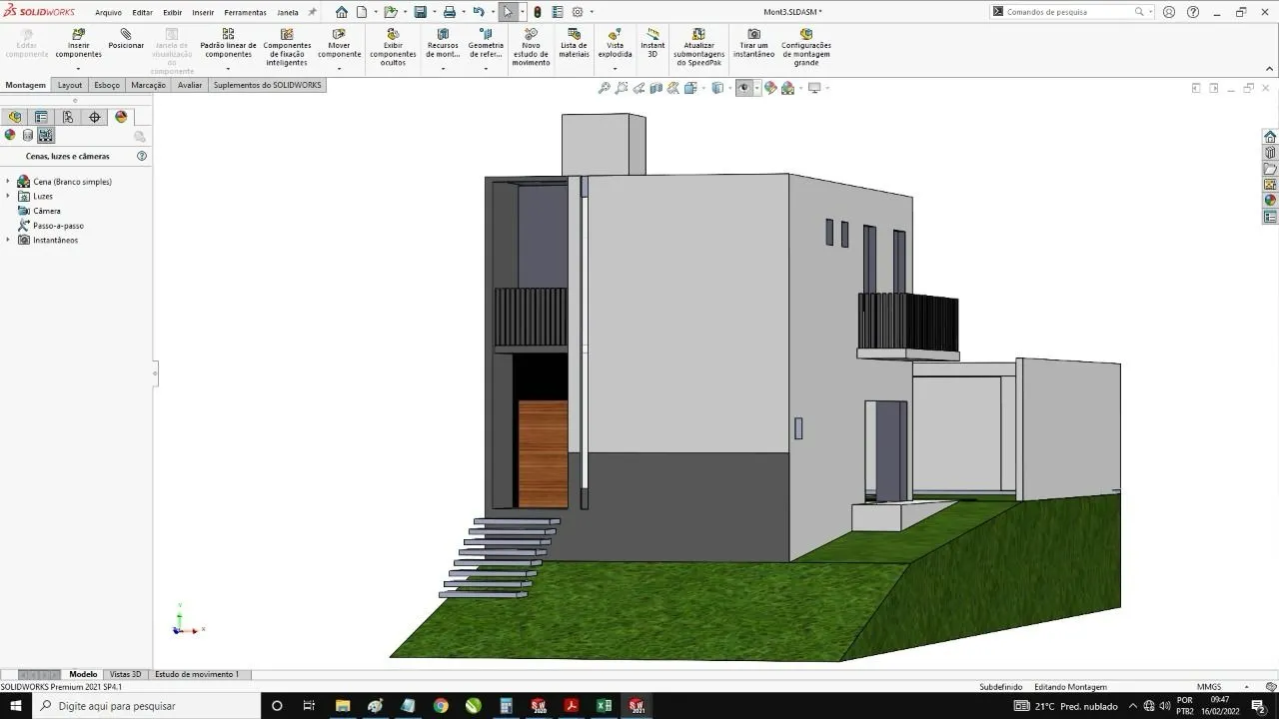Open dropdown arrow next to Open icon

click(406, 12)
